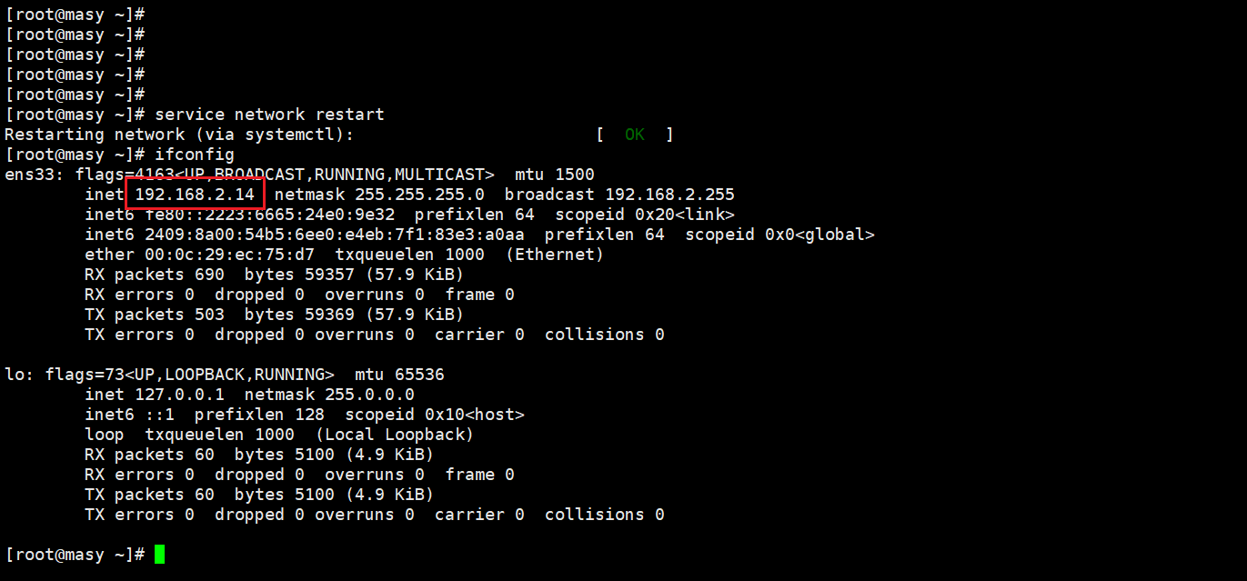Click the 'service network restart' command text

[269, 115]
